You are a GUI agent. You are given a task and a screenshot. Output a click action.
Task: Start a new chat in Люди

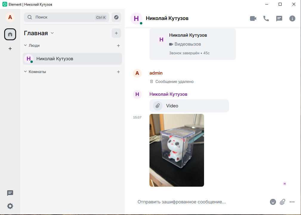(118, 46)
